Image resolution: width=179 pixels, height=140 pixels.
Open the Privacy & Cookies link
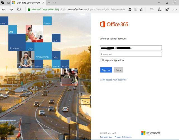pos(123,137)
